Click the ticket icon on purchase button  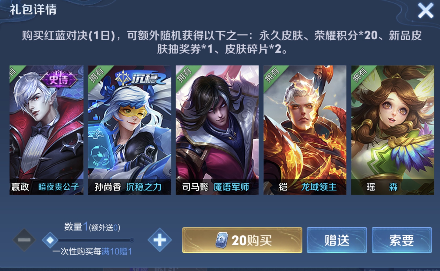coord(222,240)
